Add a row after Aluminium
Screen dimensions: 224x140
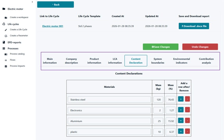pyautogui.click(x=181, y=120)
